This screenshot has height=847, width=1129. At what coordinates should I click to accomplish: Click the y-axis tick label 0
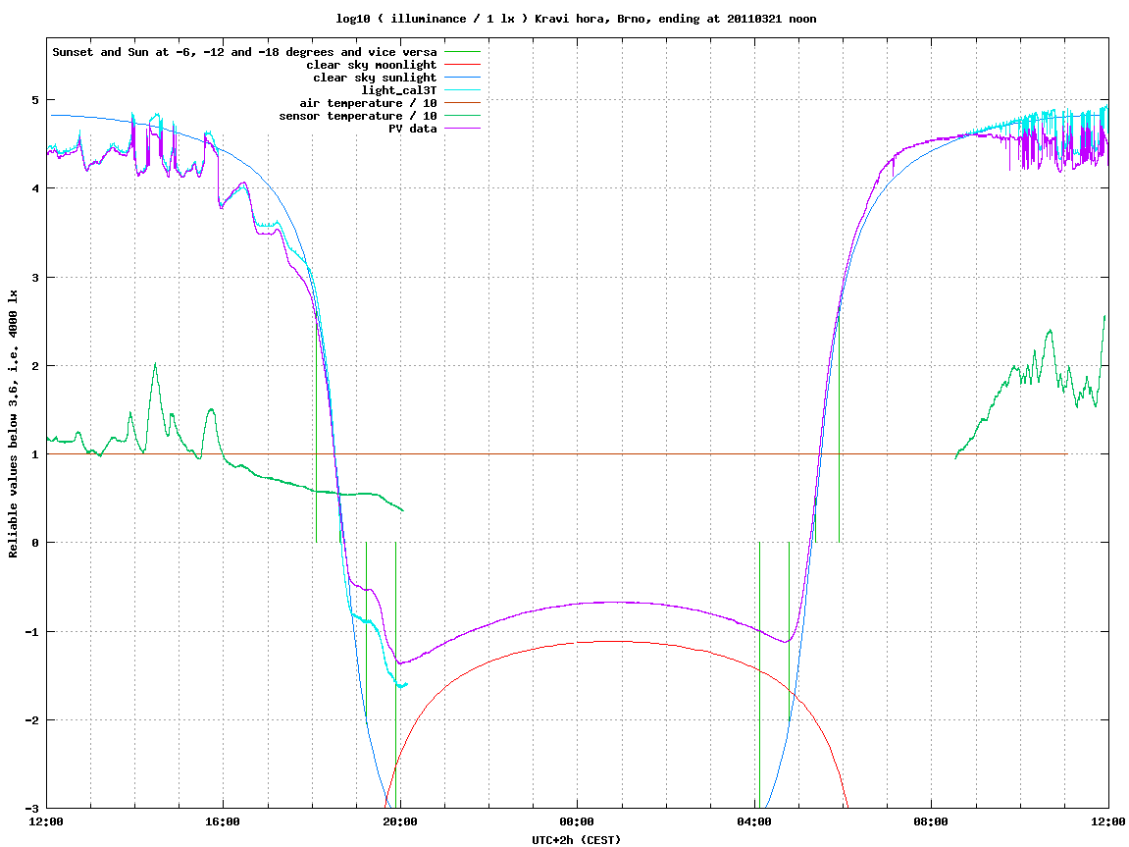pyautogui.click(x=34, y=543)
